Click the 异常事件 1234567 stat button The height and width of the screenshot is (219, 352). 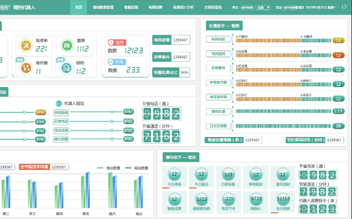[171, 57]
